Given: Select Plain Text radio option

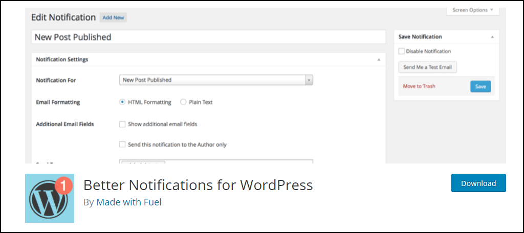Looking at the screenshot, I should click(183, 102).
